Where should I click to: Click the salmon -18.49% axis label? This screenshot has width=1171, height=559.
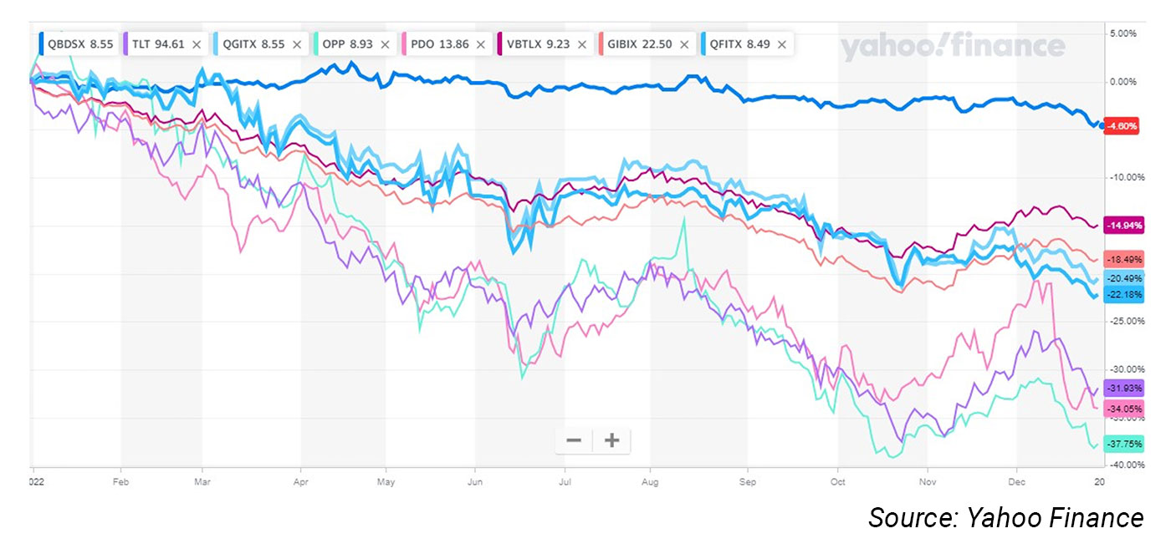click(1123, 260)
